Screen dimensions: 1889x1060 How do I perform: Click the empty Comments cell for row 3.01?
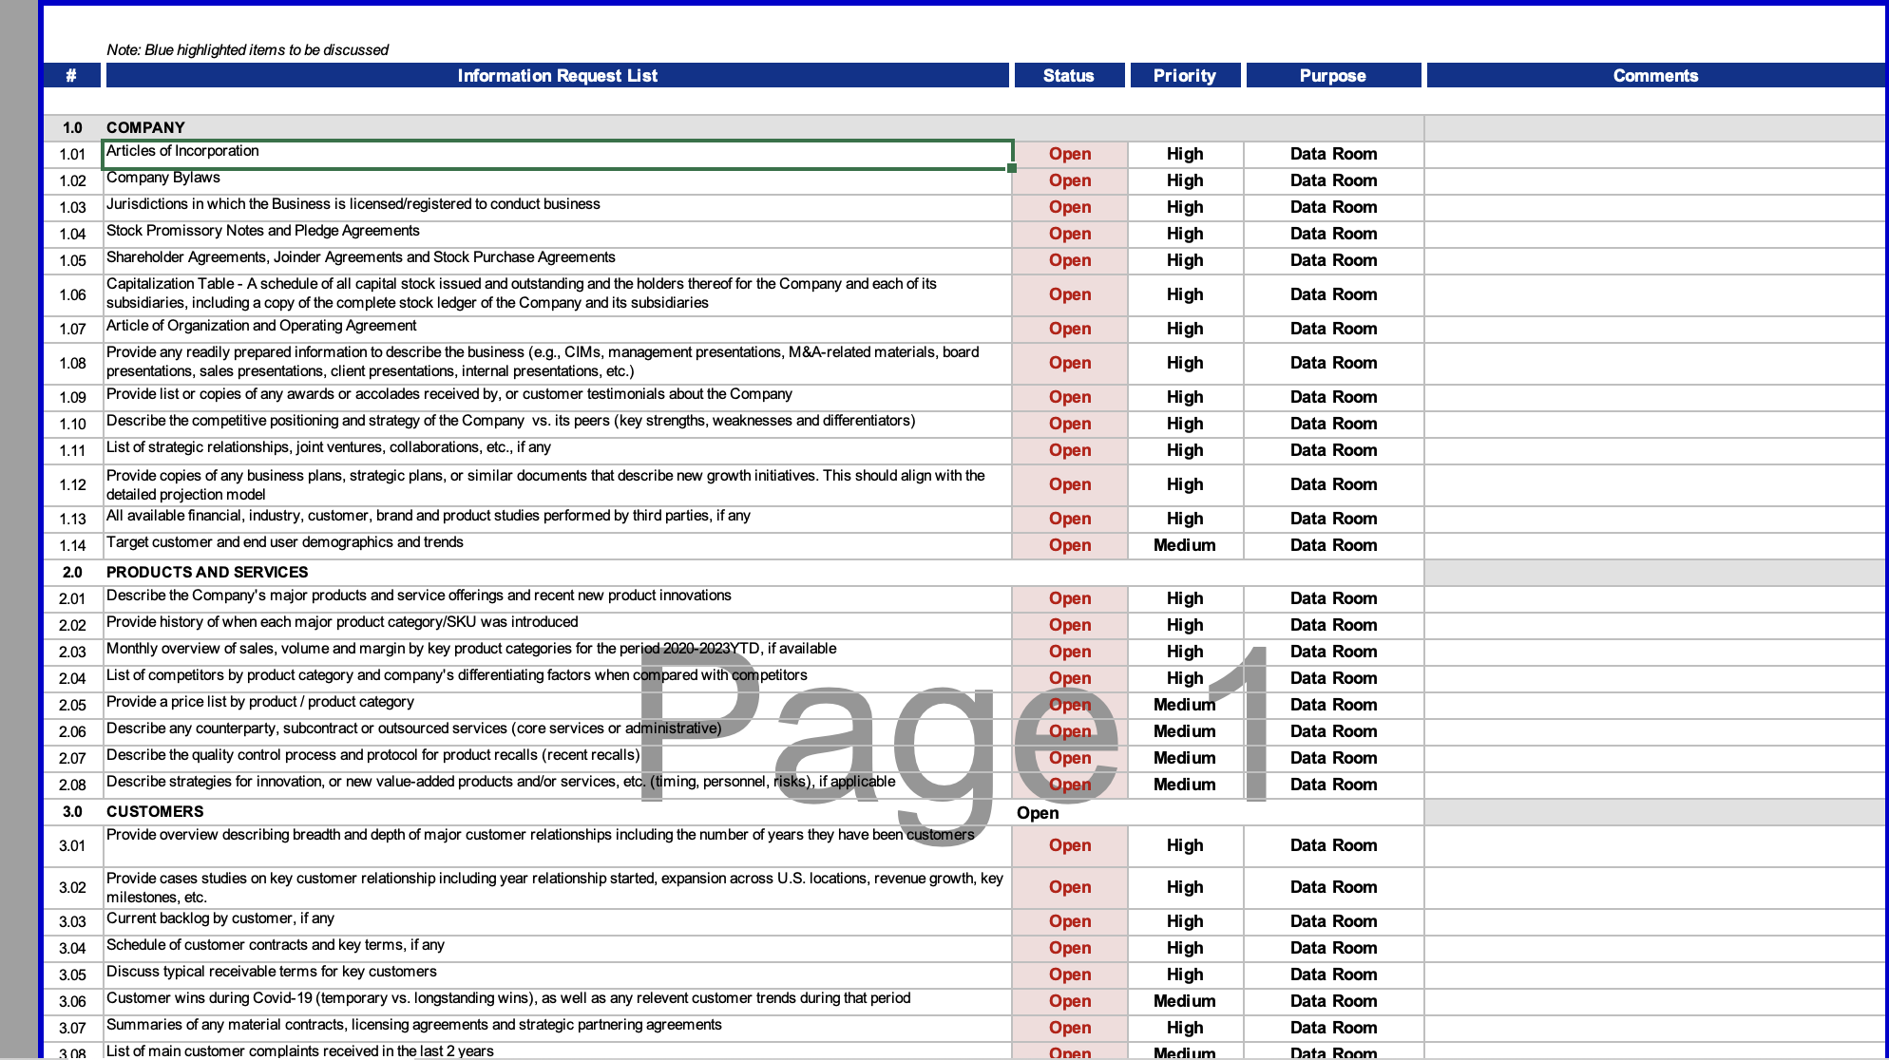(1655, 845)
